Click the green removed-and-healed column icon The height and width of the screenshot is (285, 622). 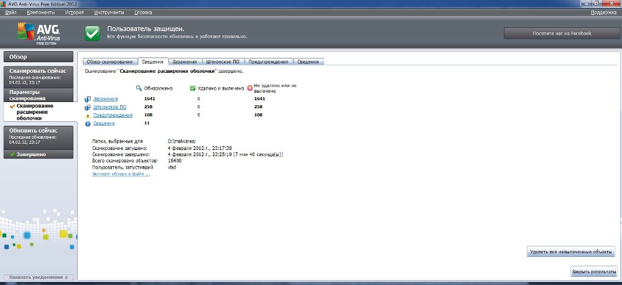(193, 88)
